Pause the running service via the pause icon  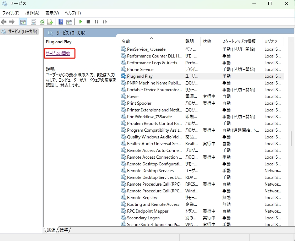[x=96, y=22]
